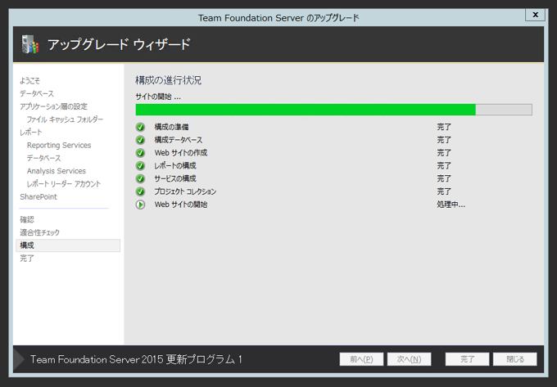Screen dimensions: 557x387
Task: Click サービスの構成 task row label
Action: (x=175, y=178)
